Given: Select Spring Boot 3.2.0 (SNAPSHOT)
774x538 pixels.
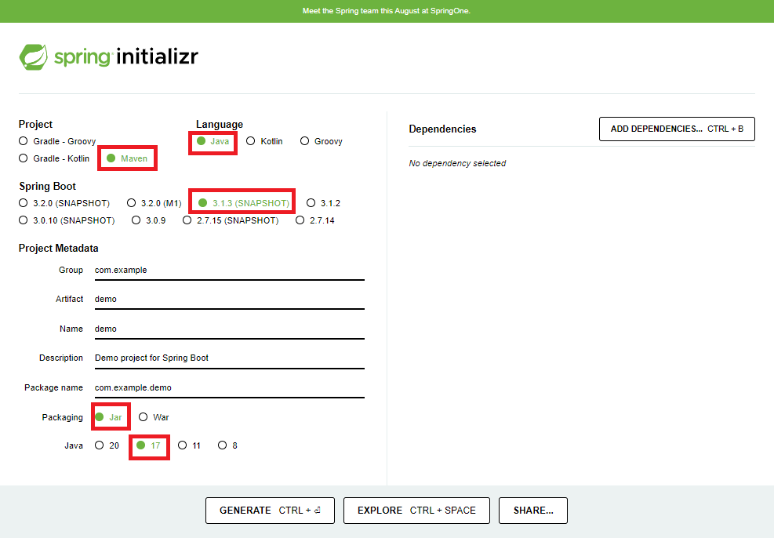Looking at the screenshot, I should [x=64, y=203].
